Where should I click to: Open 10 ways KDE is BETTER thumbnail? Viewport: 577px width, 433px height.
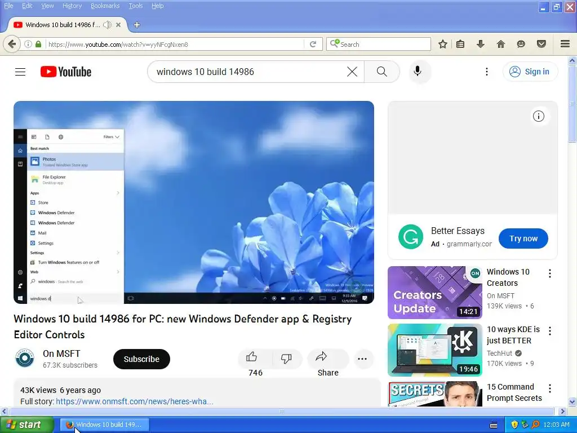[x=435, y=350]
